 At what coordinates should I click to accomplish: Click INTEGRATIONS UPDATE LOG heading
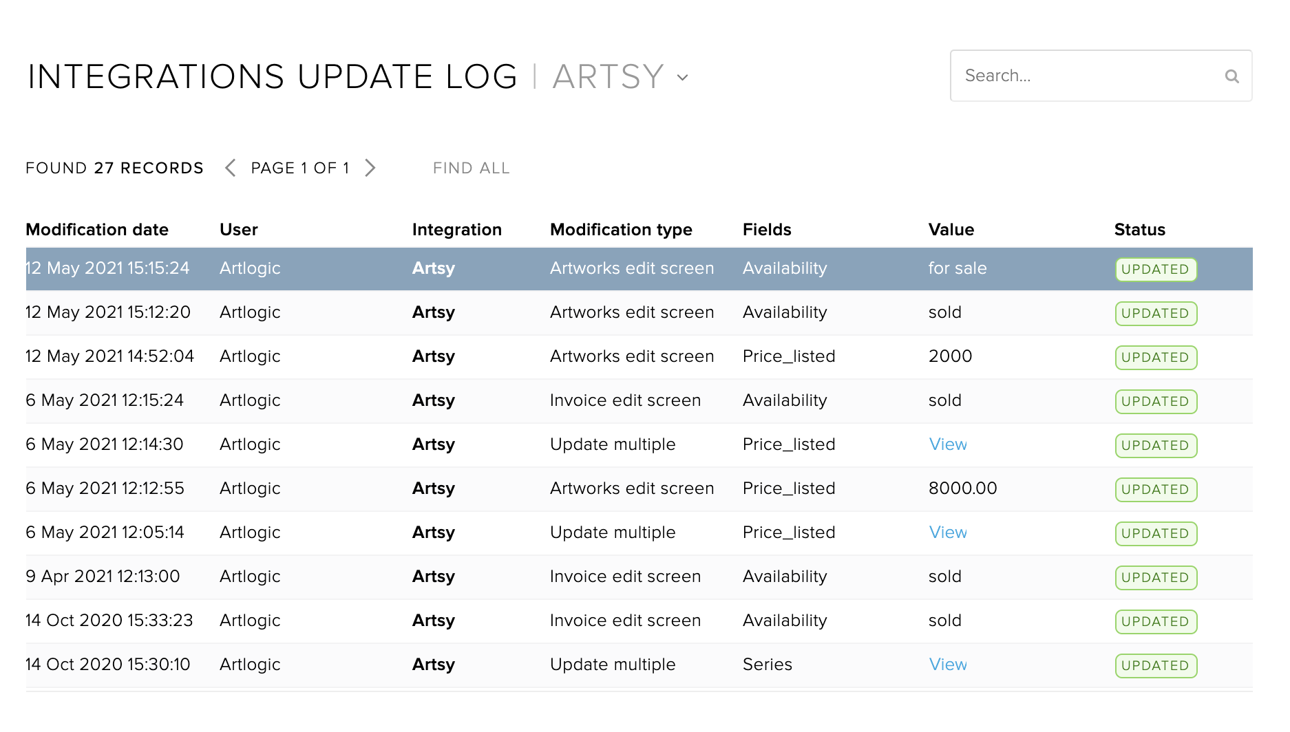pos(273,76)
